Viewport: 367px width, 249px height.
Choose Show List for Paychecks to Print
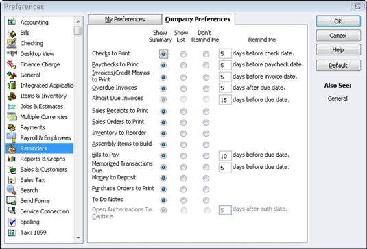point(183,66)
